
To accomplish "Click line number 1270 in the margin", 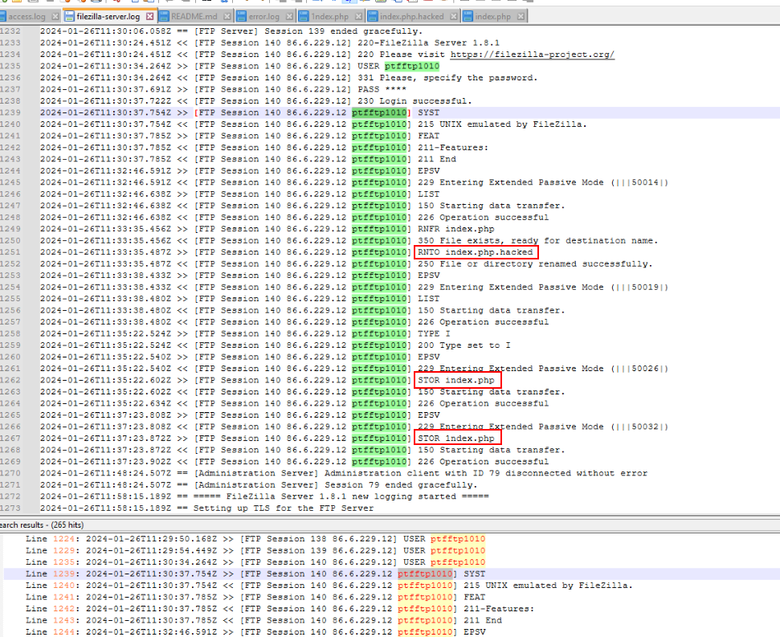I will click(x=10, y=473).
